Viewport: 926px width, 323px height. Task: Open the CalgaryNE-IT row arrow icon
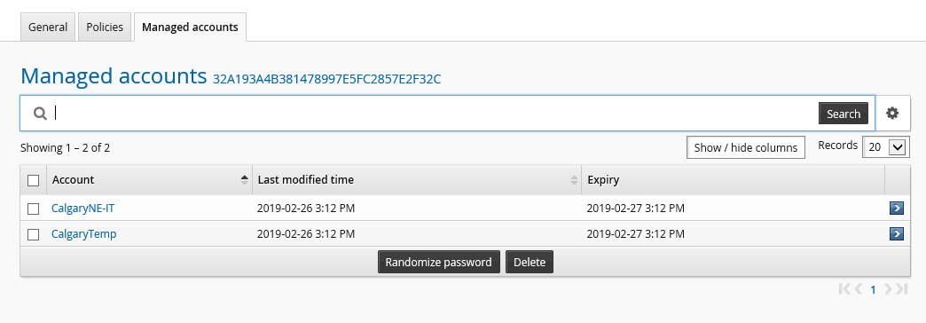point(897,208)
